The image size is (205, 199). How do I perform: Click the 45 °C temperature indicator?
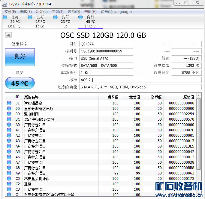[x=20, y=83]
